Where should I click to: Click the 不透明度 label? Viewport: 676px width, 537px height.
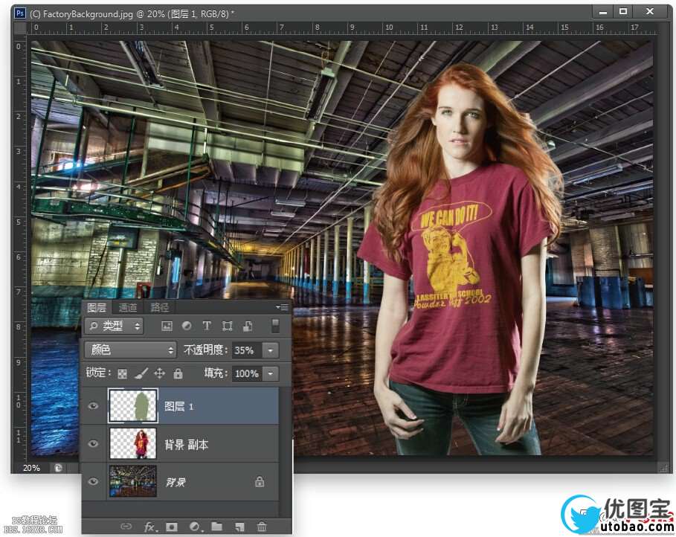point(205,350)
